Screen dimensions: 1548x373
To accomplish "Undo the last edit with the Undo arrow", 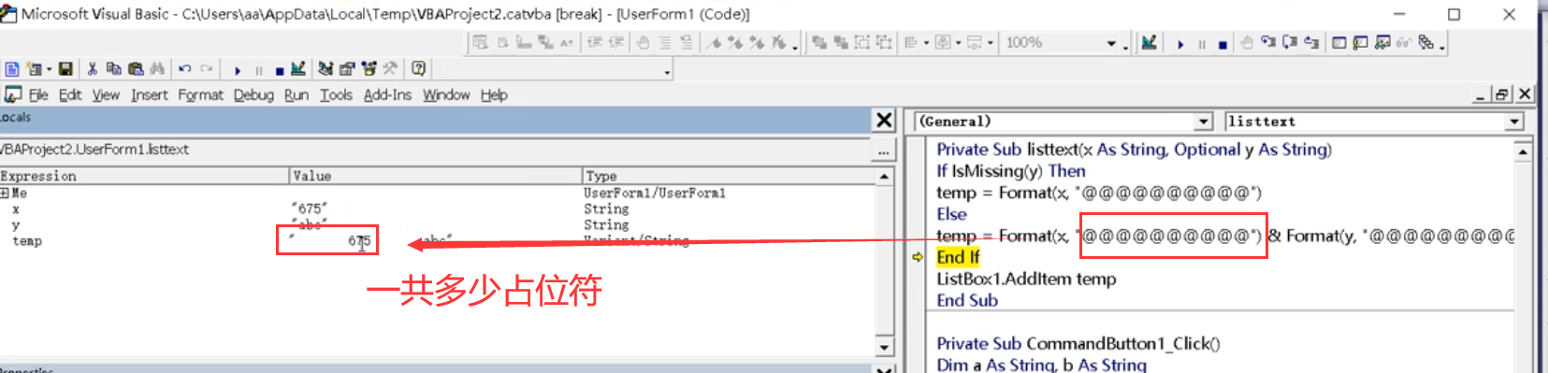I will coord(185,69).
